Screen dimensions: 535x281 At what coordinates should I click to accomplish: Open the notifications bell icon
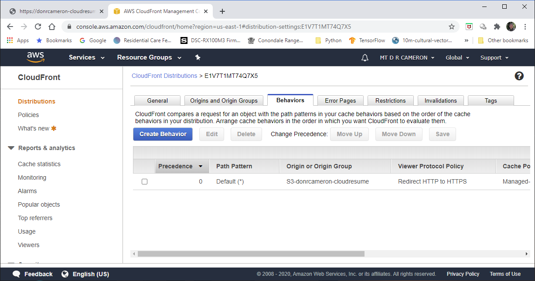365,58
